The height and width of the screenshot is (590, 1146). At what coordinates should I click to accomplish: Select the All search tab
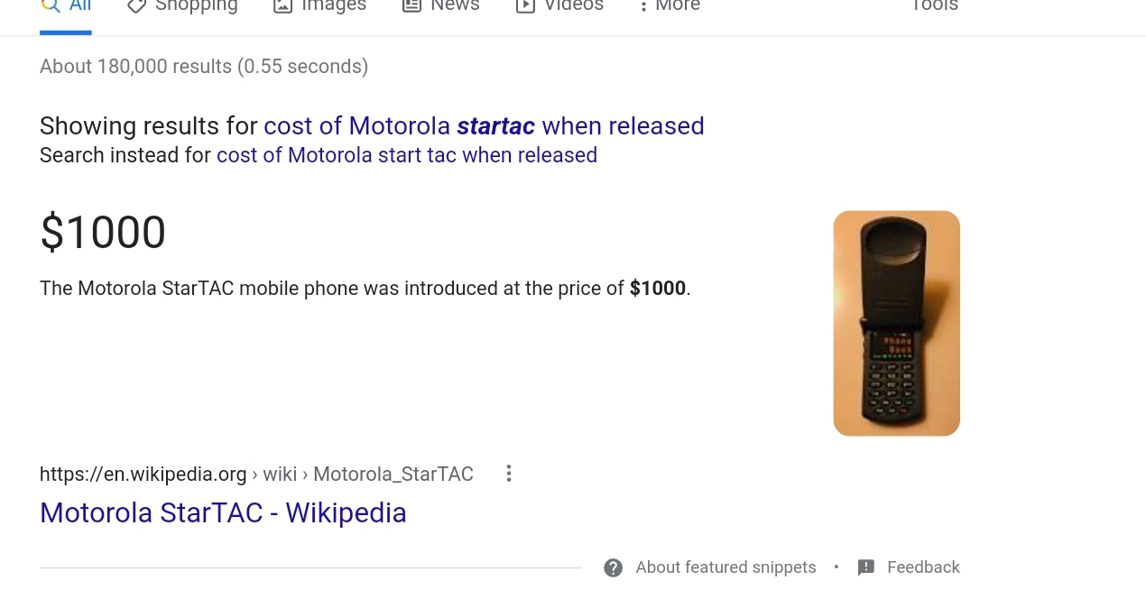(66, 7)
